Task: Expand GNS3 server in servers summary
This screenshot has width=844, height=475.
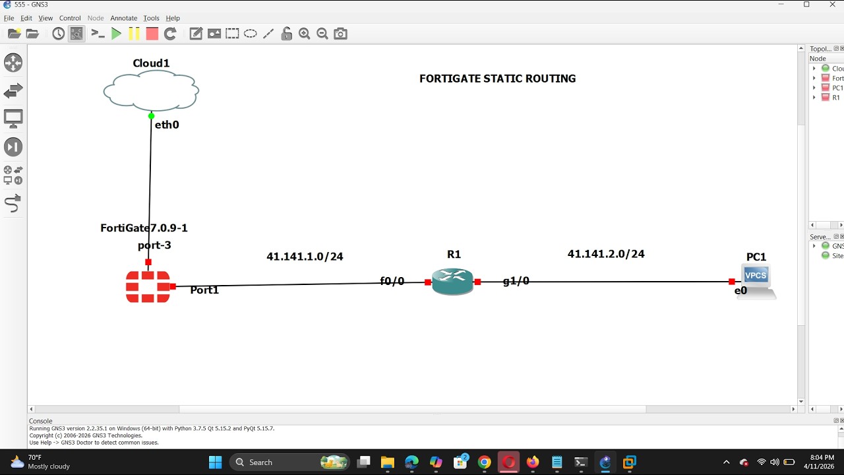Action: (x=814, y=246)
